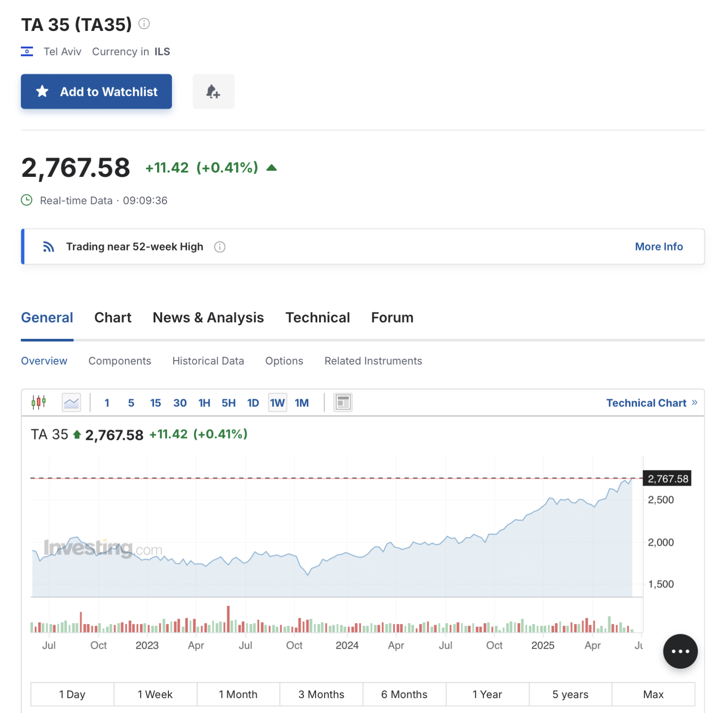Screen dimensions: 726x713
Task: Select the 1D chart interval
Action: point(253,403)
